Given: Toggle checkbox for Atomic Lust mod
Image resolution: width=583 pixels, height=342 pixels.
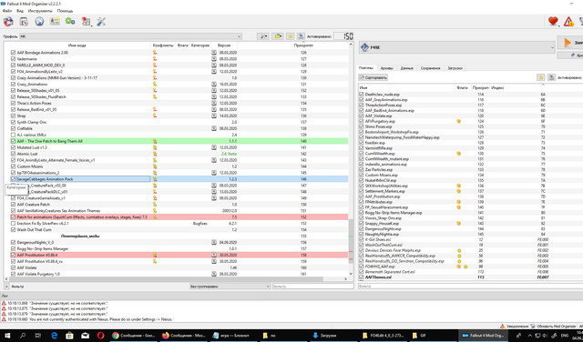Looking at the screenshot, I should 13,154.
